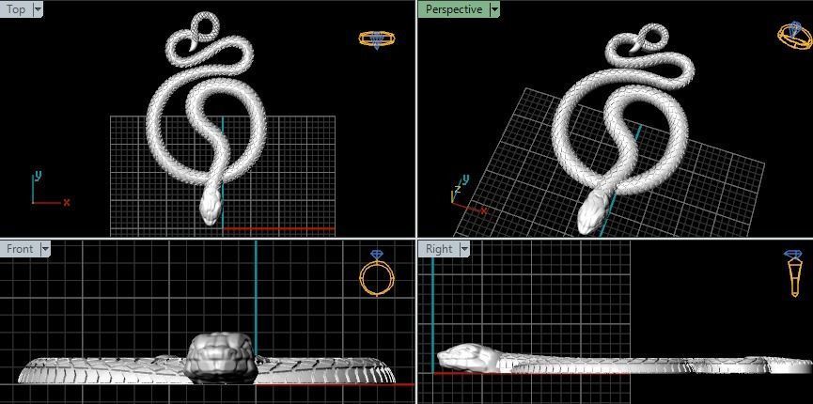This screenshot has width=813, height=404.
Task: Click the XYZ axis indicator in Perspective viewport
Action: (469, 196)
